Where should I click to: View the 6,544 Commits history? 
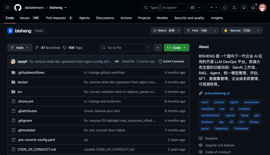click(x=171, y=61)
